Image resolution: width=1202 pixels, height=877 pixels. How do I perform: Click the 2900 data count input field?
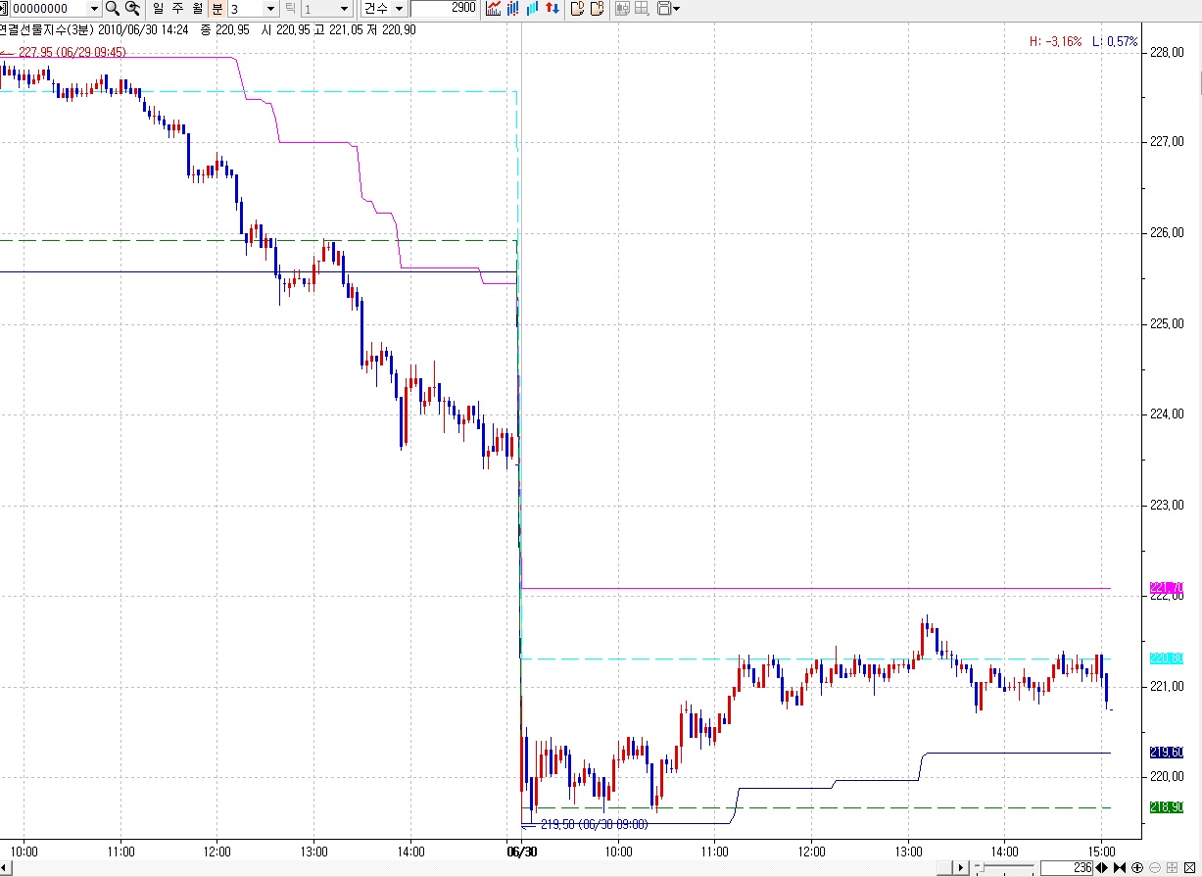click(444, 9)
